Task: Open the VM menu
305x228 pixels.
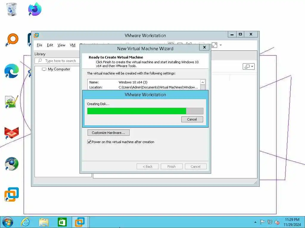Action: [x=73, y=45]
